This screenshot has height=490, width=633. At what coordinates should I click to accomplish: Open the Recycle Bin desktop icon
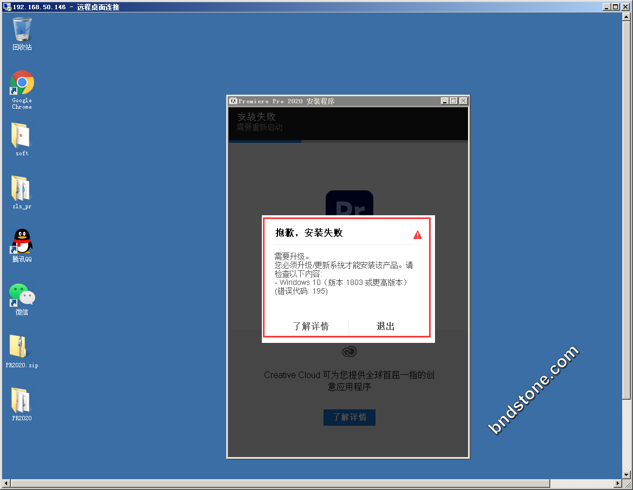22,30
